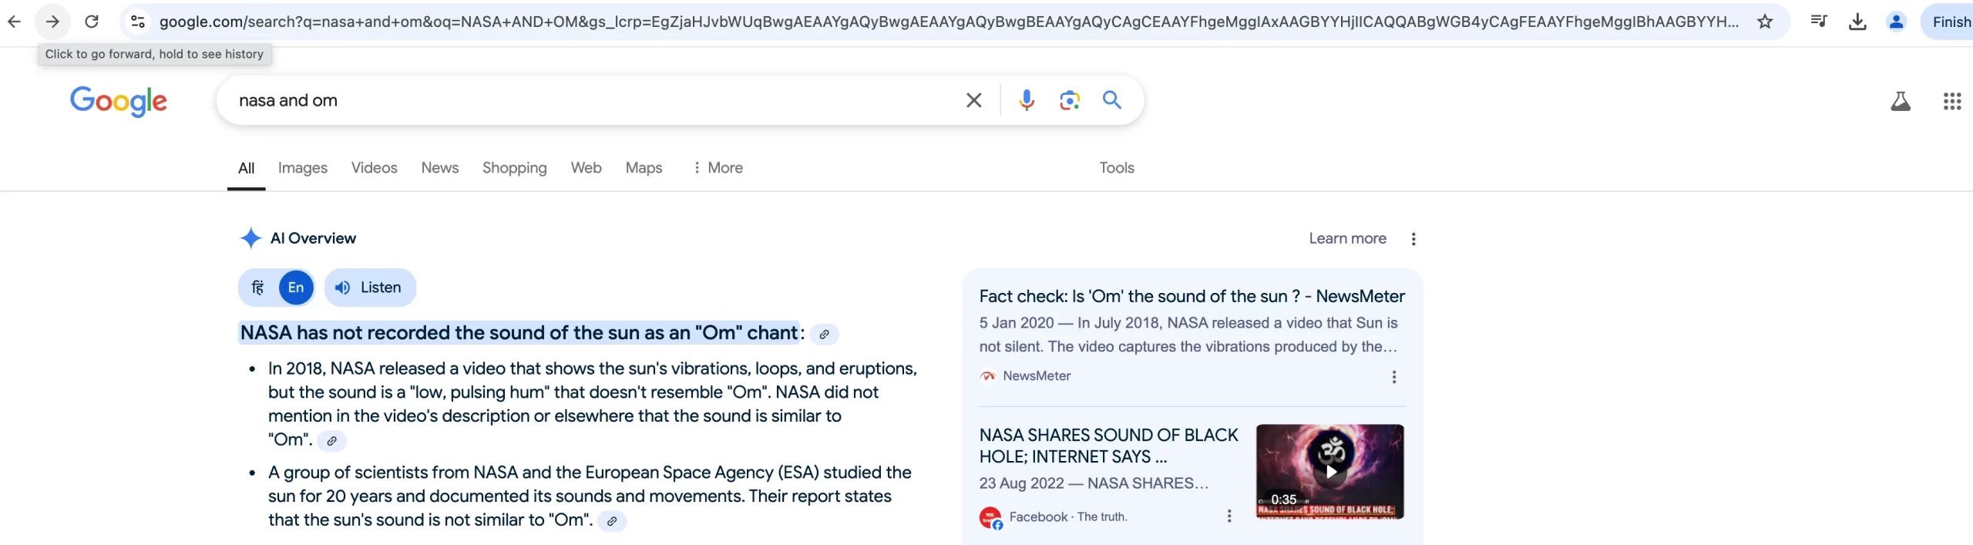This screenshot has height=545, width=1973.
Task: Open the browser downloads panel
Action: tap(1857, 22)
